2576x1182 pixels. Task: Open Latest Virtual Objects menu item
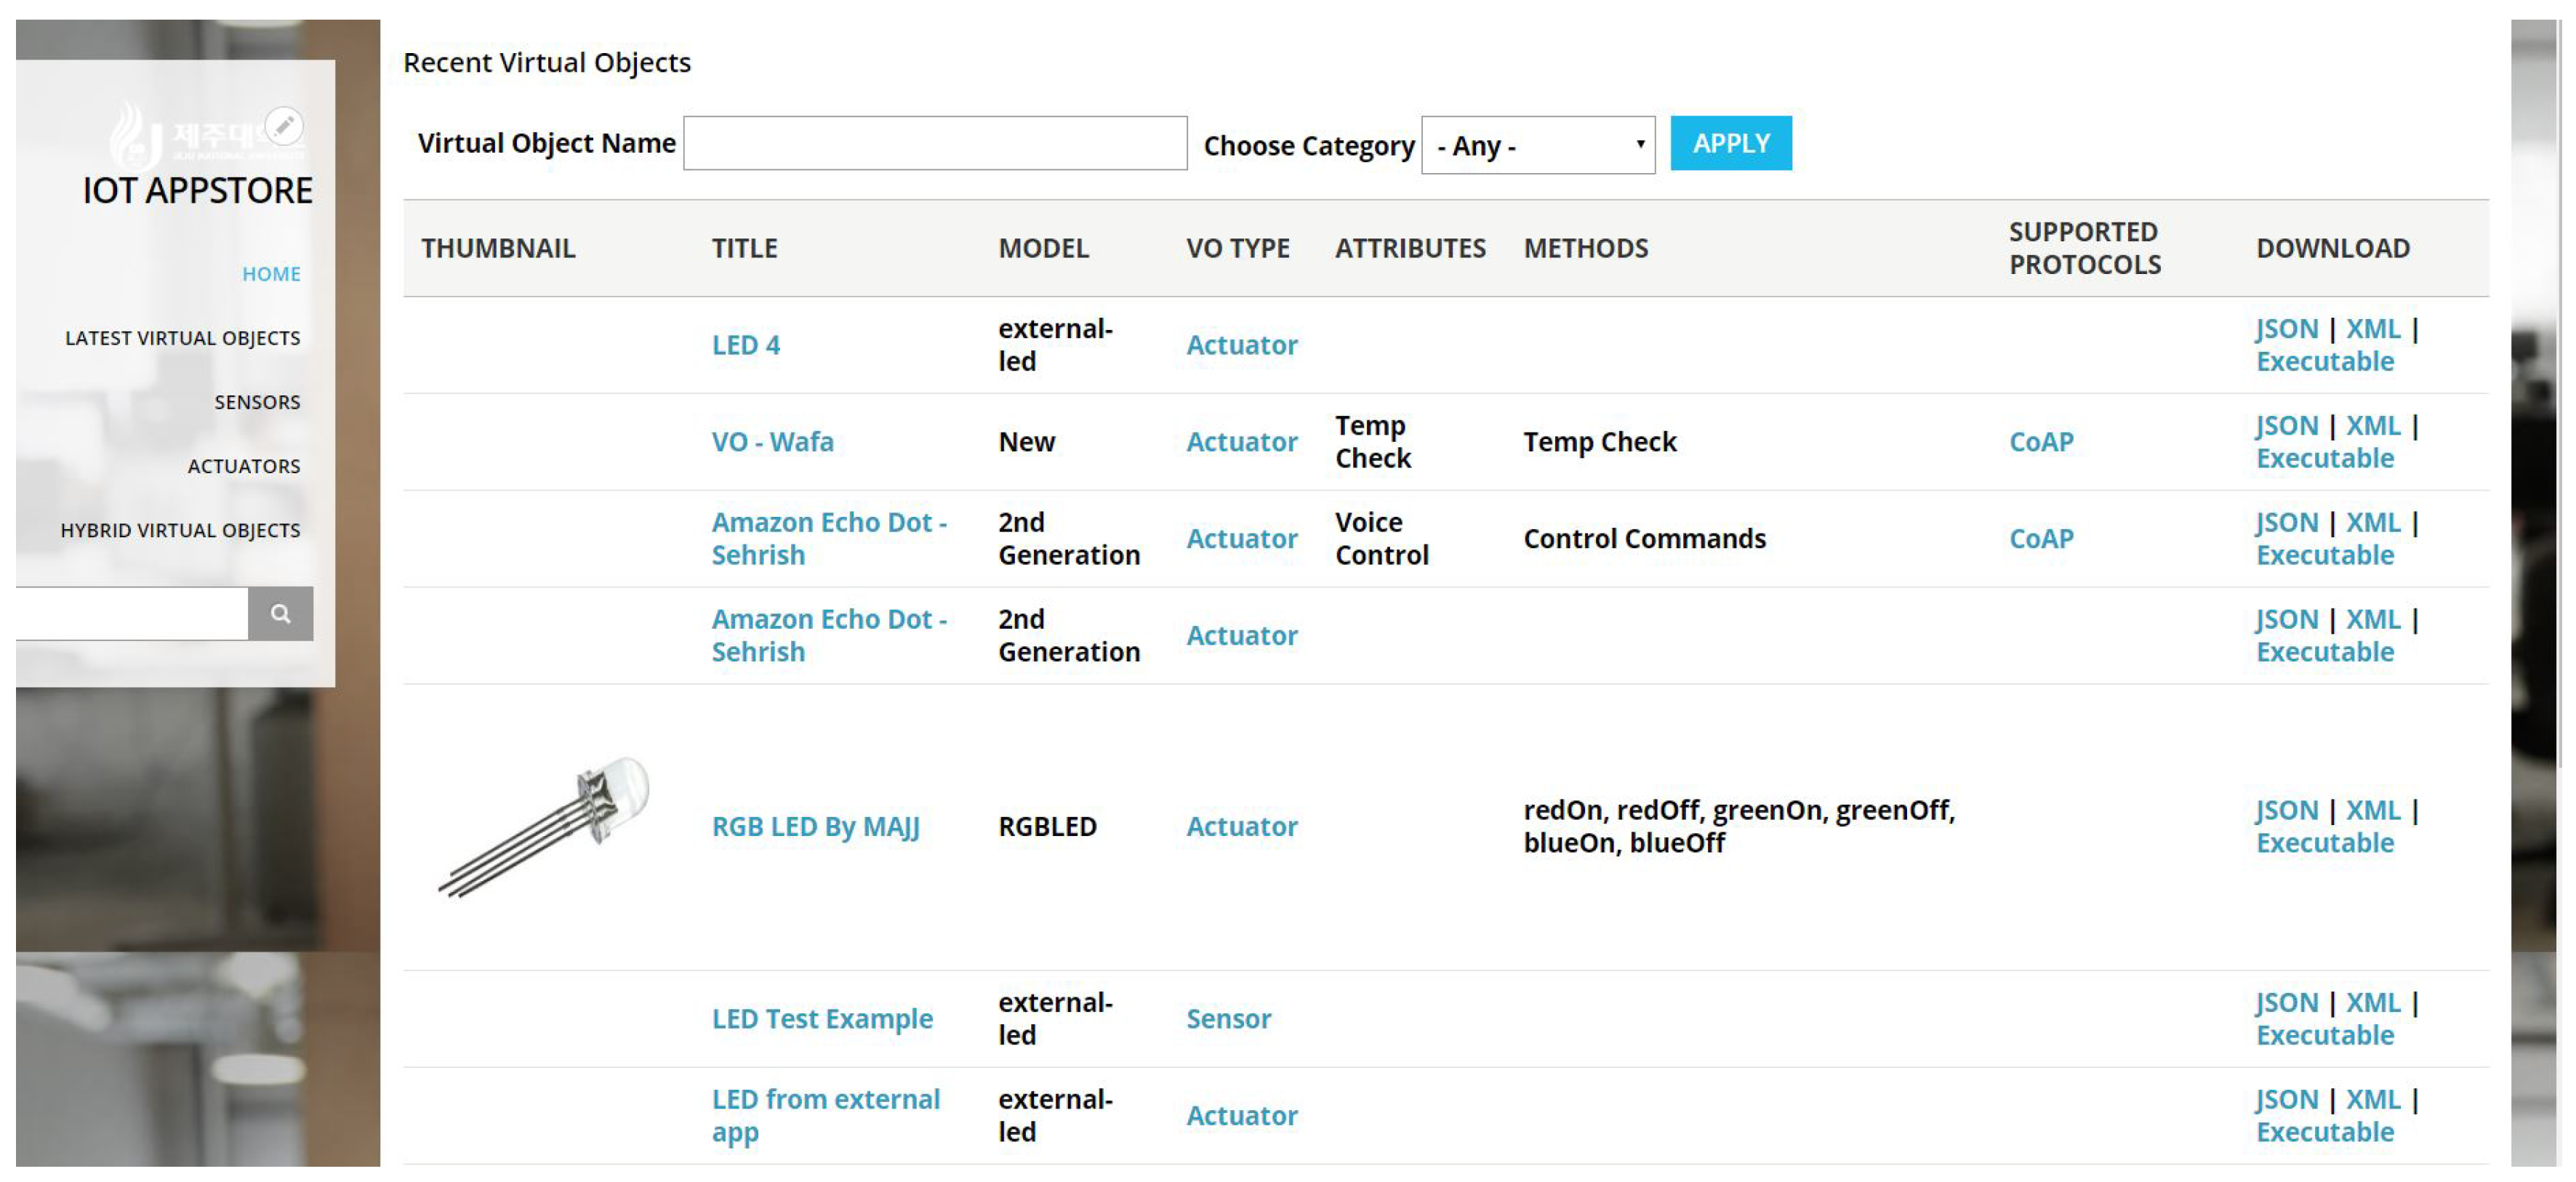(182, 338)
